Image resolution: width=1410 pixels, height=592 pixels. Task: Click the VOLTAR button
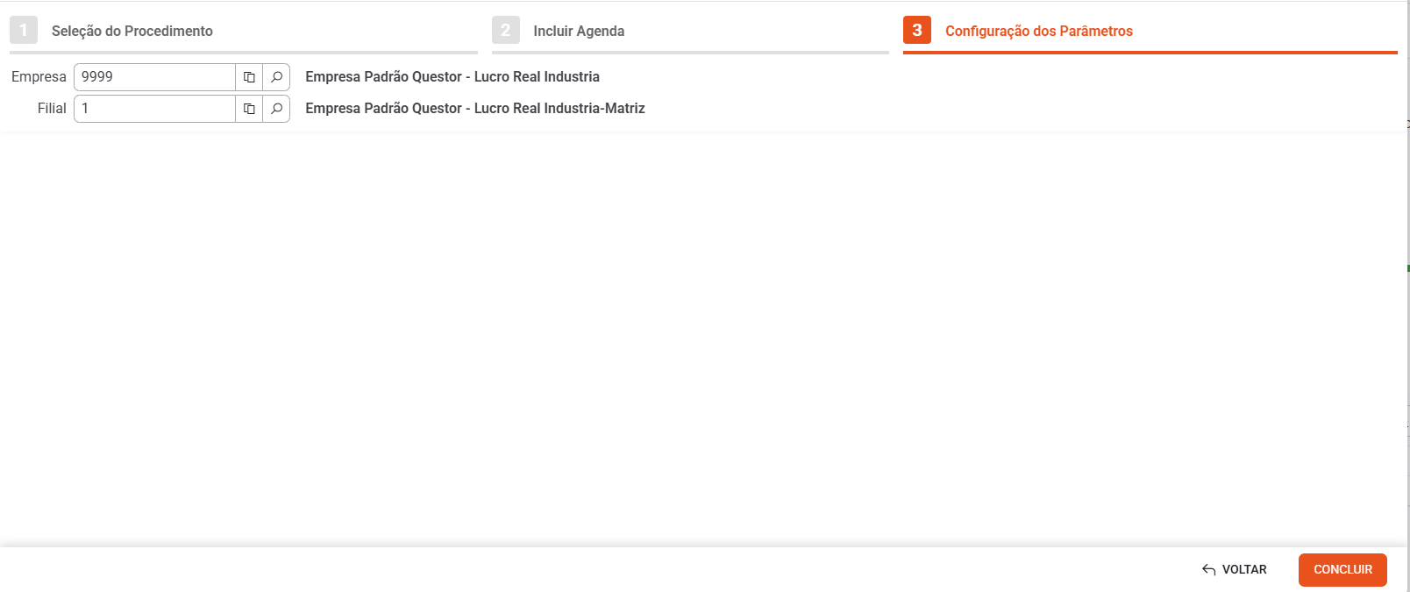pos(1235,570)
